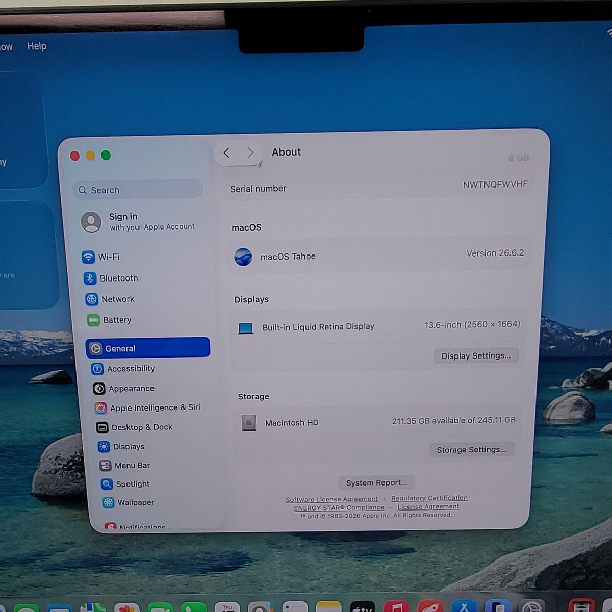Image resolution: width=612 pixels, height=612 pixels.
Task: Open Photos app from the Dock
Action: click(126, 607)
